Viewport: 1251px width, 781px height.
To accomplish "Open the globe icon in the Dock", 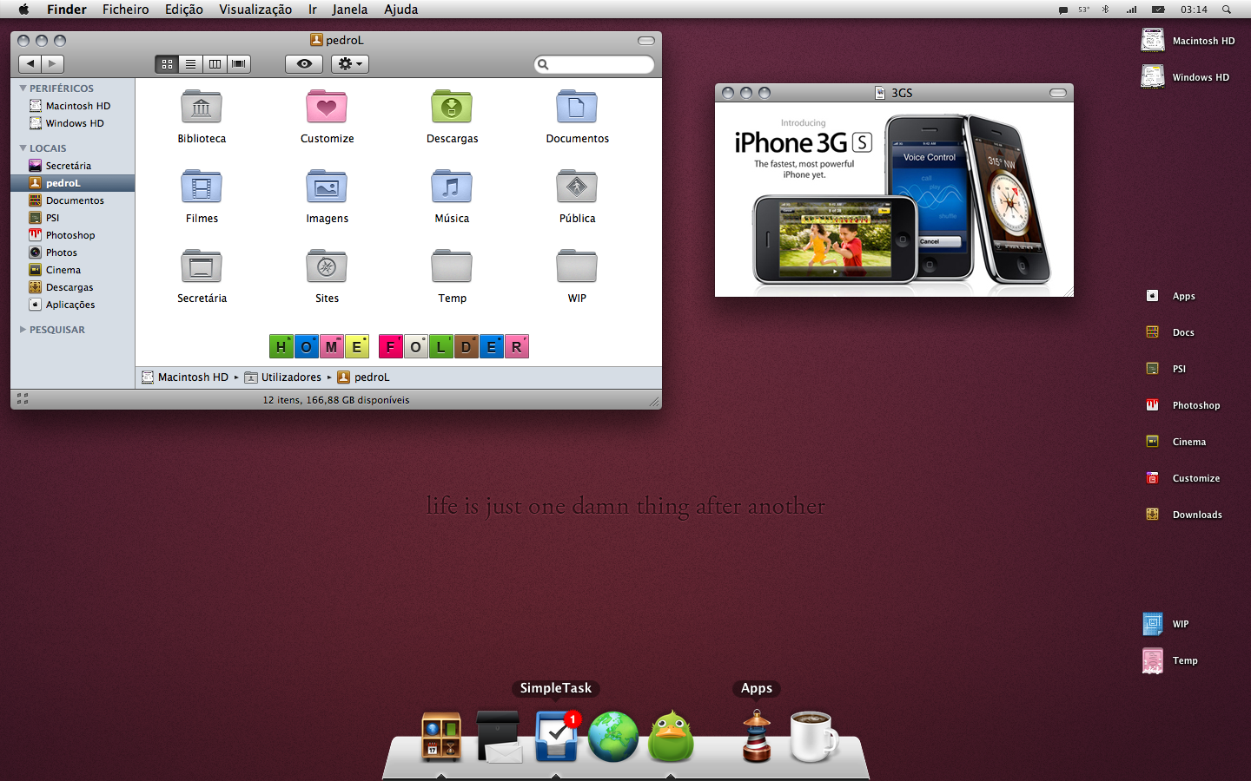I will point(613,737).
